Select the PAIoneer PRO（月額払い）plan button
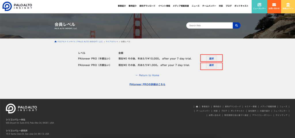Viewport: 295px width, 138px height. click(211, 65)
